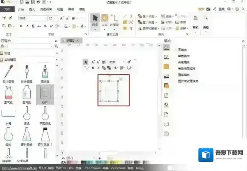Screen dimensions: 247x171
Task: Select 单色填充 solid fill option
Action: pyautogui.click(x=184, y=56)
